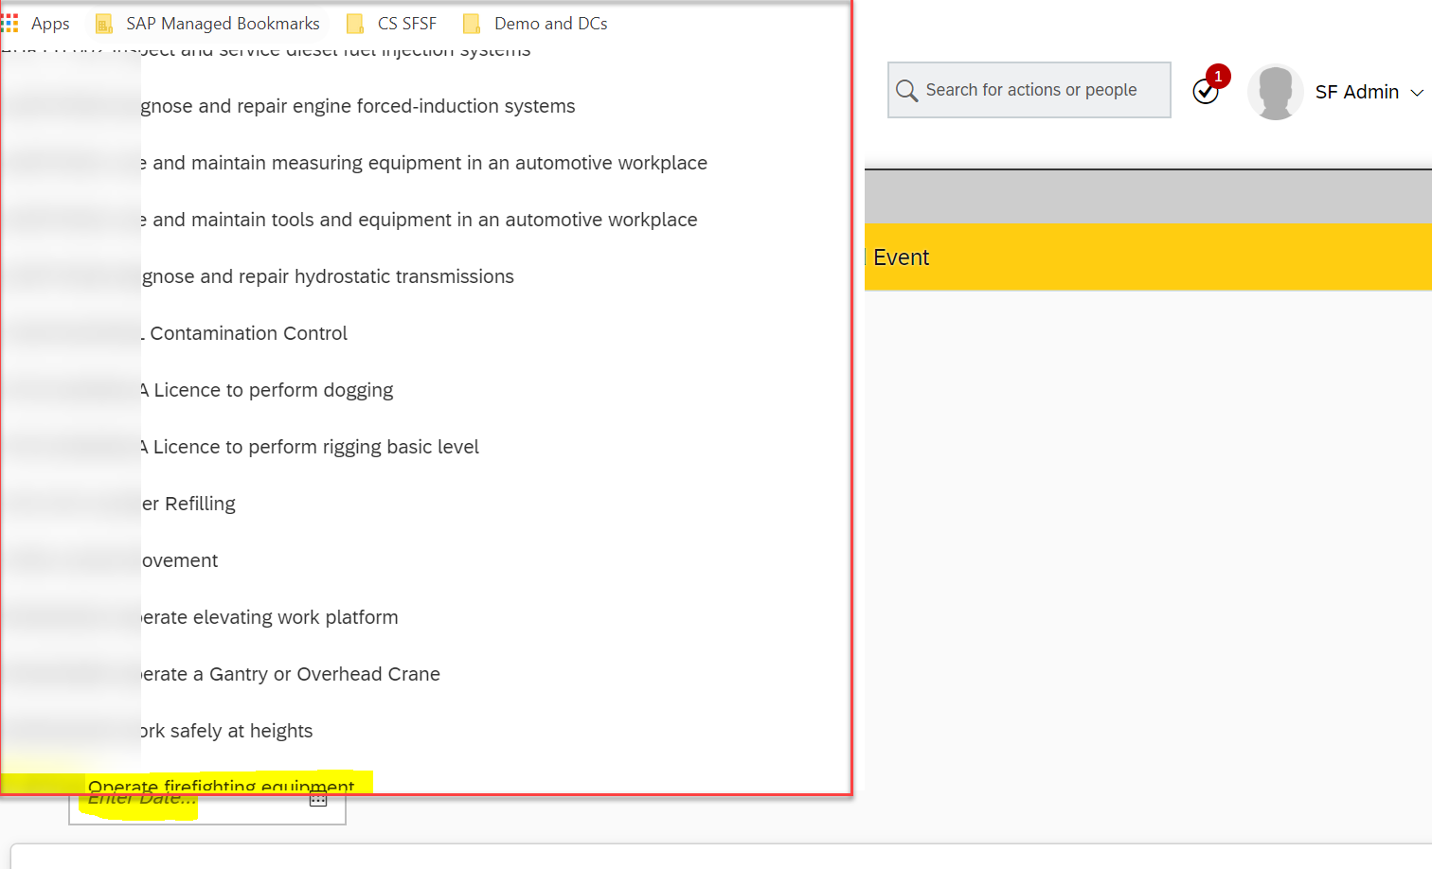This screenshot has height=869, width=1432.
Task: Click into Search for actions or people field
Action: pyautogui.click(x=1029, y=90)
